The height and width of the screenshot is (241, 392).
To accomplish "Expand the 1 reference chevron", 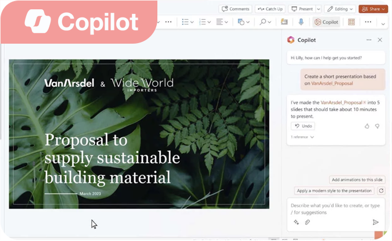I will point(312,137).
